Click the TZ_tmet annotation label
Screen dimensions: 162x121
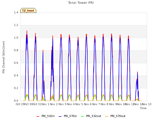point(28,11)
